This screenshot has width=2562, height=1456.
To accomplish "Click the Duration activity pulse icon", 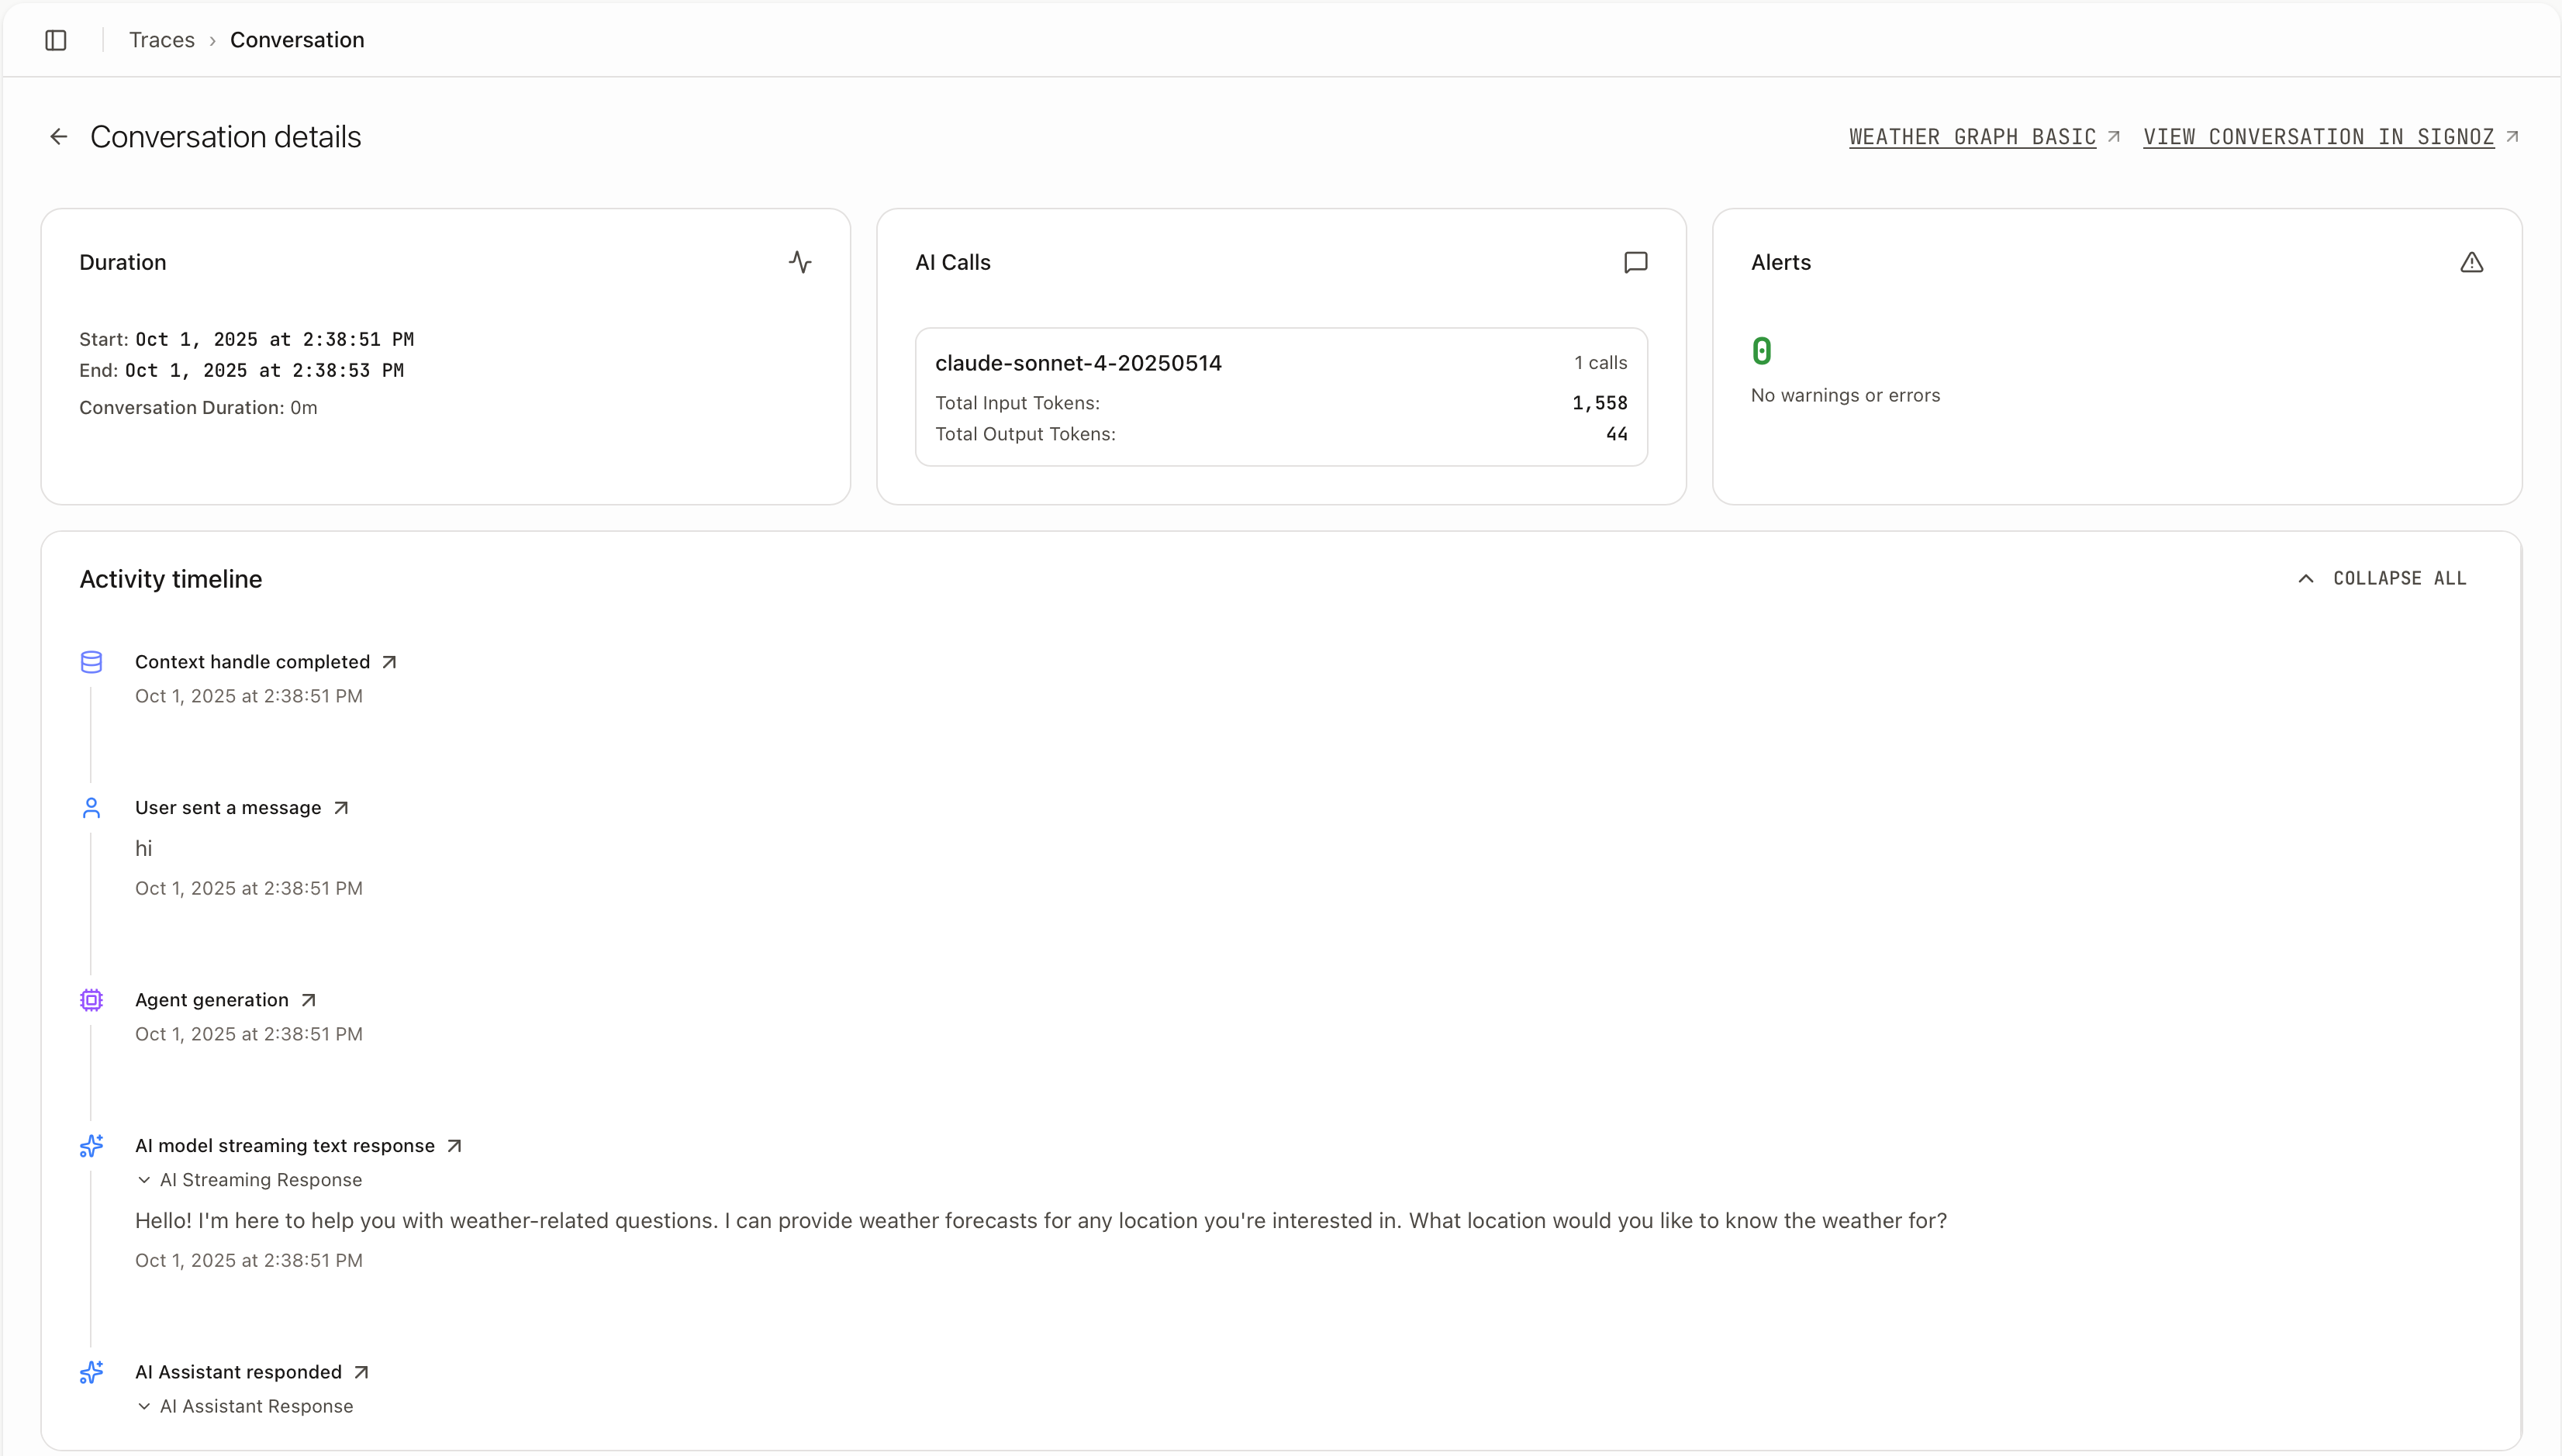I will (x=799, y=262).
